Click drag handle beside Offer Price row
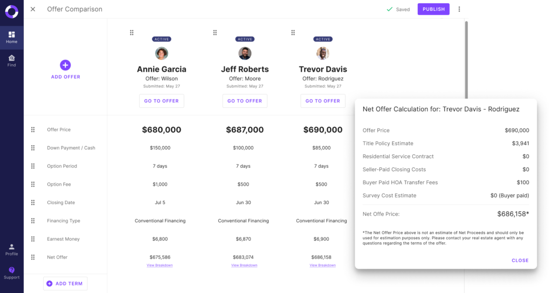This screenshot has width=552, height=293. tap(33, 130)
